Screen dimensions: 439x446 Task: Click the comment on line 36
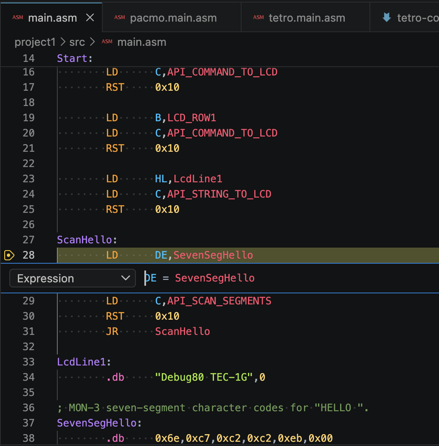click(213, 407)
